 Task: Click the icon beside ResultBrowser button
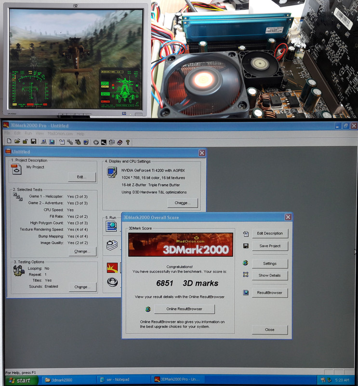click(x=246, y=292)
